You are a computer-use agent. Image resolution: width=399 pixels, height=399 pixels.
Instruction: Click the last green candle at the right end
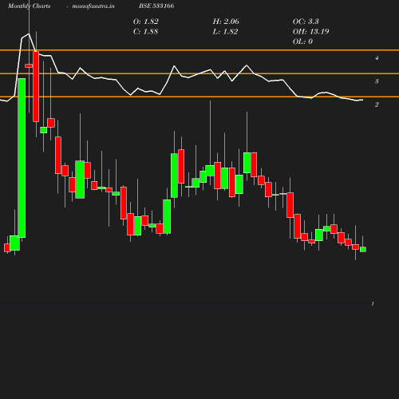click(x=363, y=249)
